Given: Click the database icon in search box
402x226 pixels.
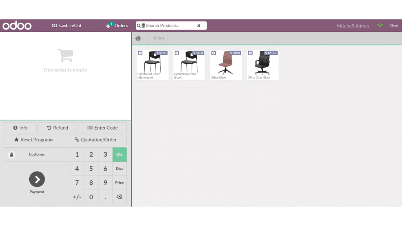Looking at the screenshot, I should pos(143,25).
